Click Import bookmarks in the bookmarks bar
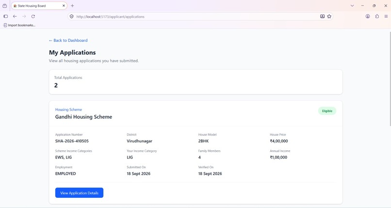 tap(19, 25)
